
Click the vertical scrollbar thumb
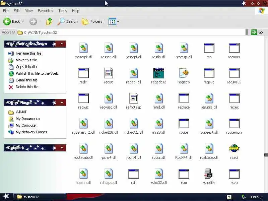click(x=266, y=155)
